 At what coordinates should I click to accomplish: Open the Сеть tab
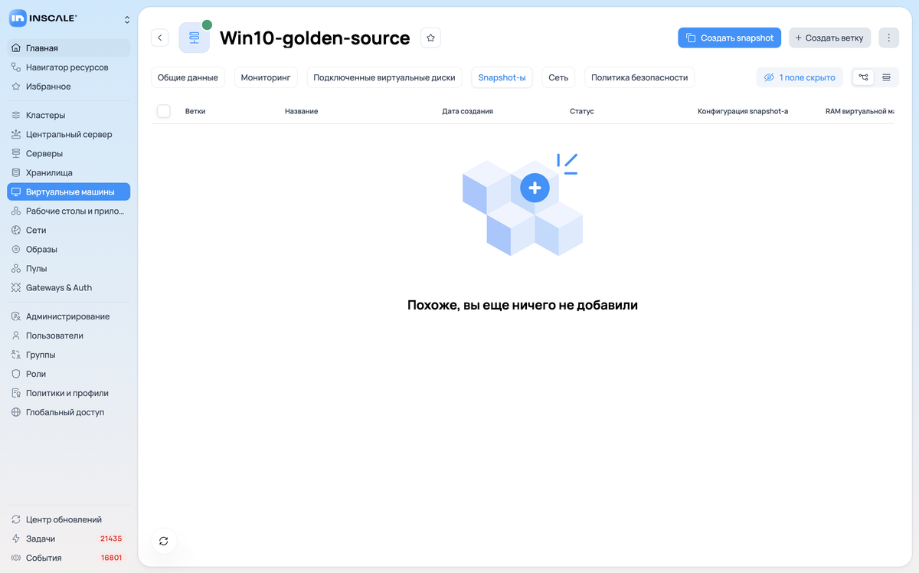point(558,77)
